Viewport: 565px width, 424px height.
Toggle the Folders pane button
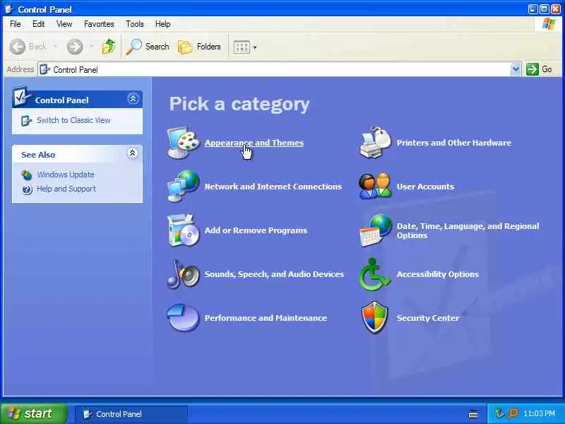pos(199,47)
